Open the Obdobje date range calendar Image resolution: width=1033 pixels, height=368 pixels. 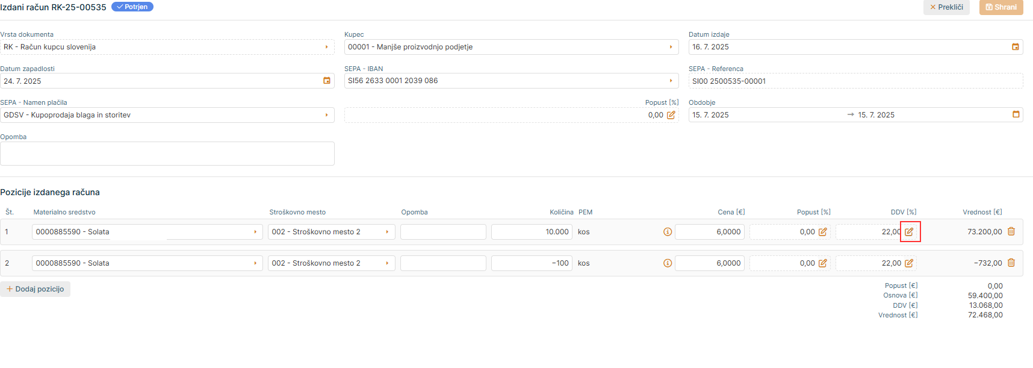coord(1016,114)
